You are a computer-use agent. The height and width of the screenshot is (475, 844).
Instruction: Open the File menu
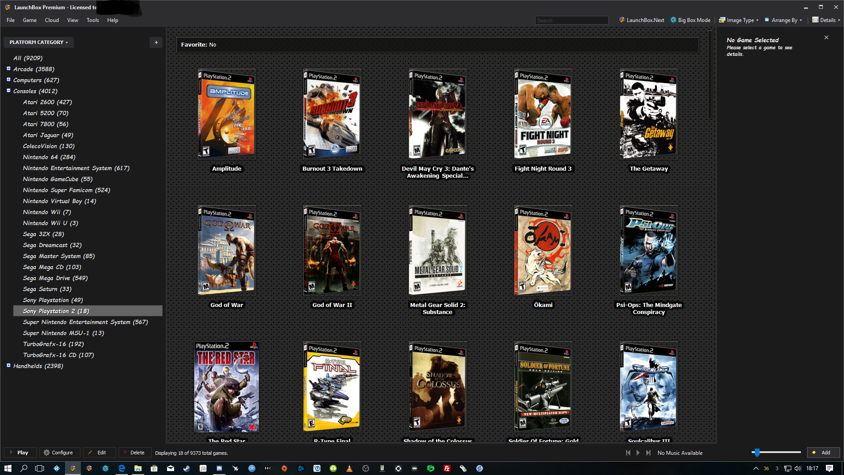(11, 20)
